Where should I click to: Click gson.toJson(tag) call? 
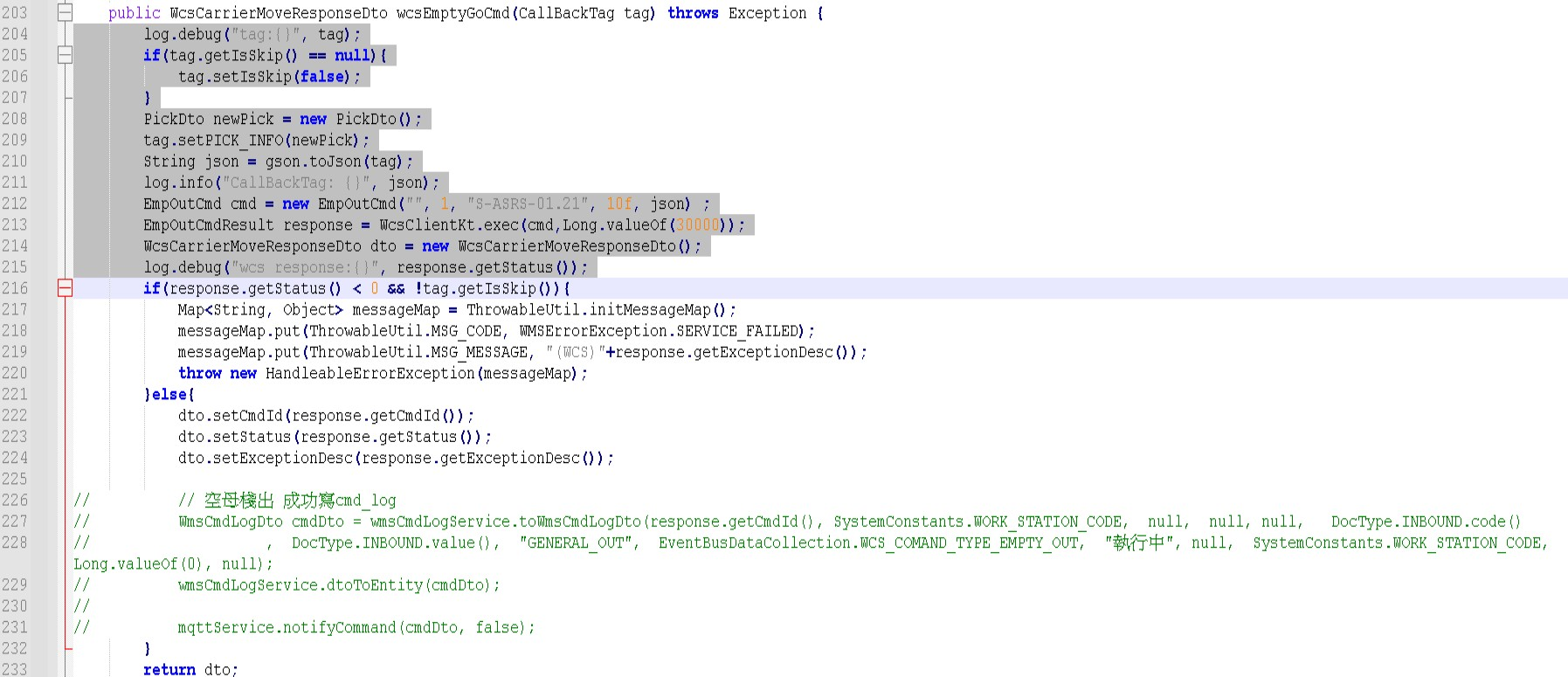coord(335,162)
